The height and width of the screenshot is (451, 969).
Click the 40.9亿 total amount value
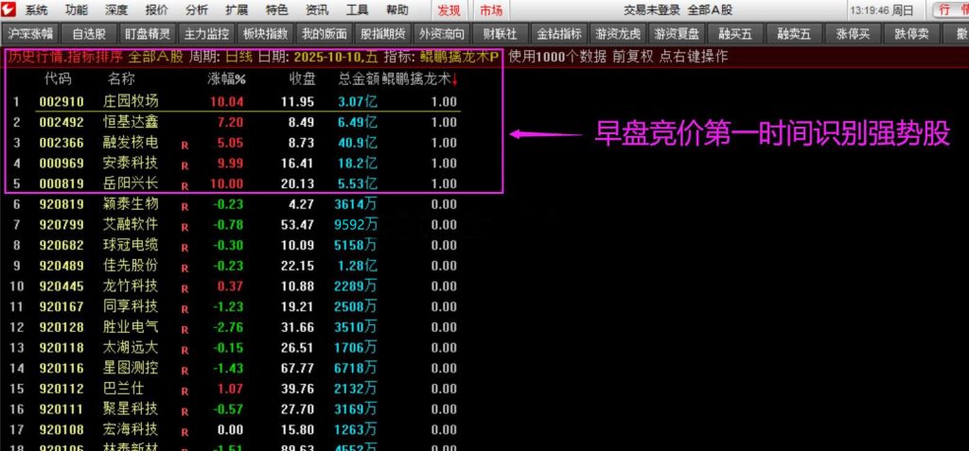(x=357, y=143)
